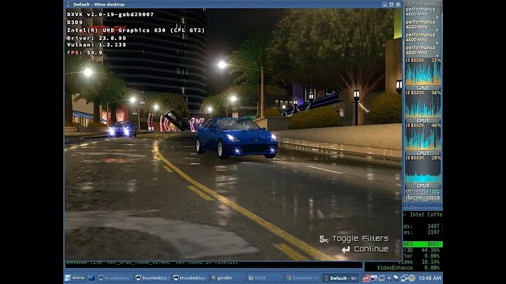
Task: Click the BUSY header in the terminal
Action: point(434,244)
